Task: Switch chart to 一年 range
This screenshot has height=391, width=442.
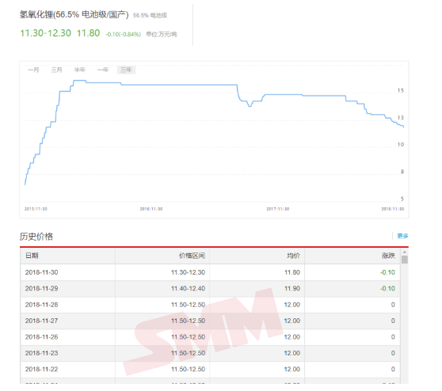Action: pos(103,70)
